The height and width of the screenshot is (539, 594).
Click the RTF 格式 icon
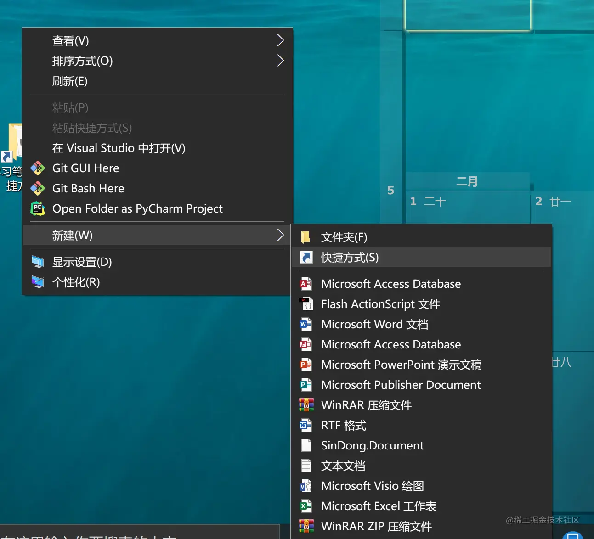306,425
